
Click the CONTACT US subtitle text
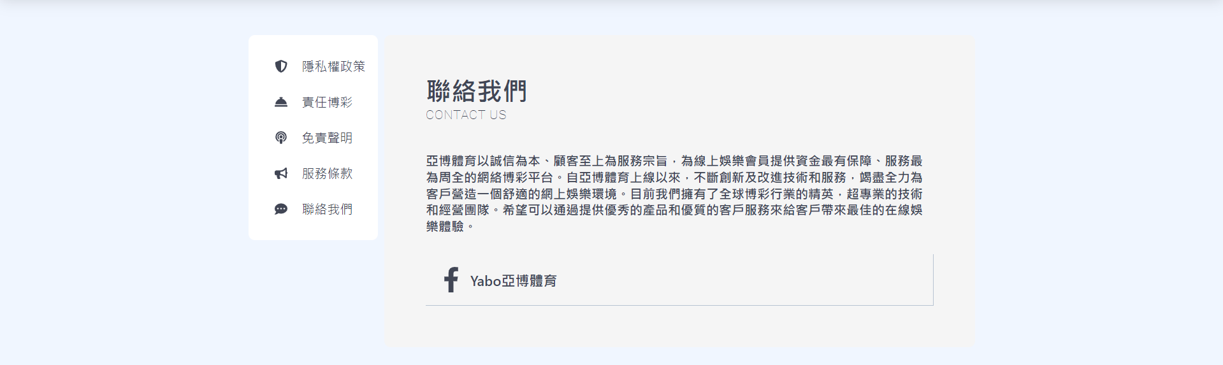click(466, 115)
